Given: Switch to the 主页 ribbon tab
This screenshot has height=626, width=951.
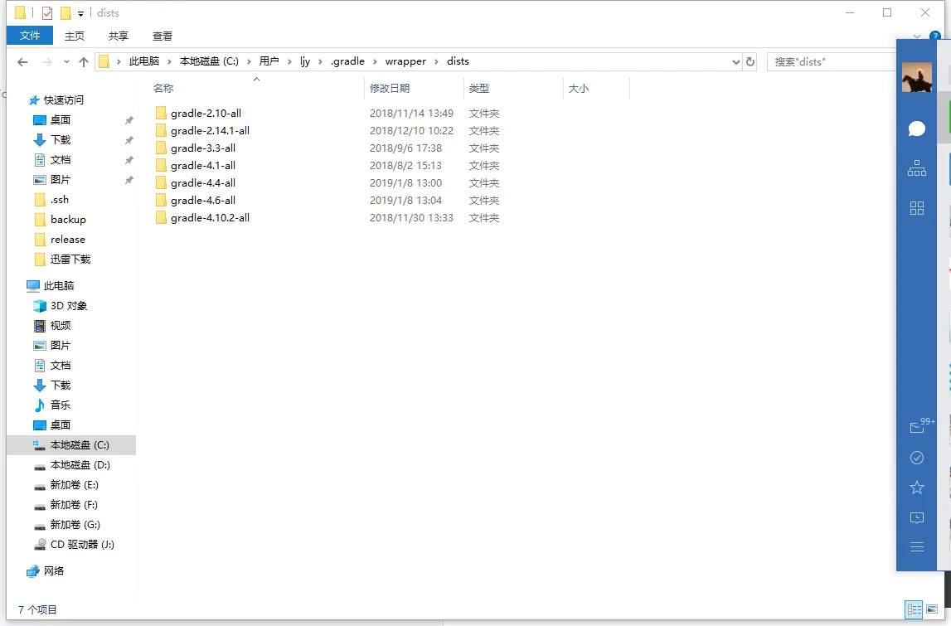Looking at the screenshot, I should pyautogui.click(x=75, y=36).
